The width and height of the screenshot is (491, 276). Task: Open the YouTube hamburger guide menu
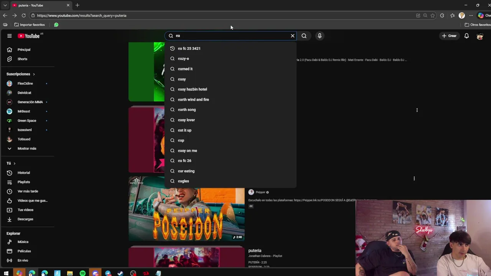(x=9, y=36)
